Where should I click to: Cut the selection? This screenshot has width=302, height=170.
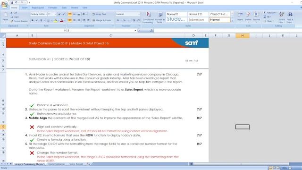(x=14, y=13)
